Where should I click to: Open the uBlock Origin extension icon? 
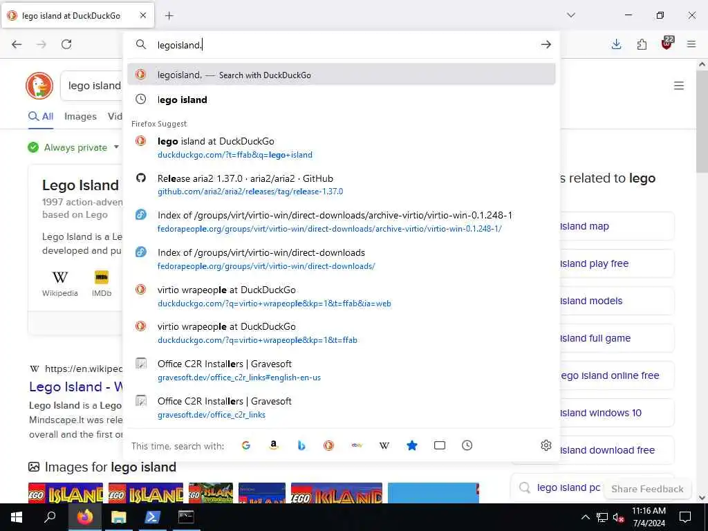tap(667, 44)
